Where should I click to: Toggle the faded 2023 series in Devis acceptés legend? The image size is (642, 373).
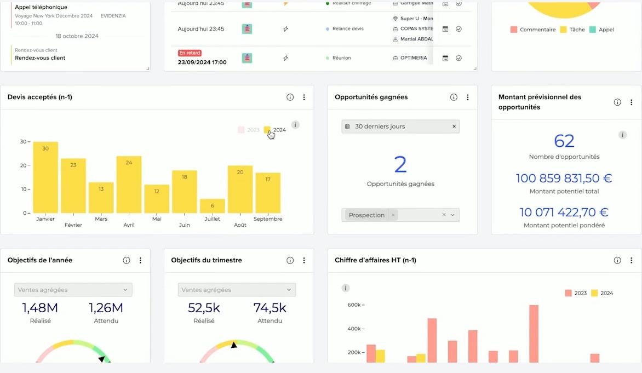pyautogui.click(x=241, y=130)
